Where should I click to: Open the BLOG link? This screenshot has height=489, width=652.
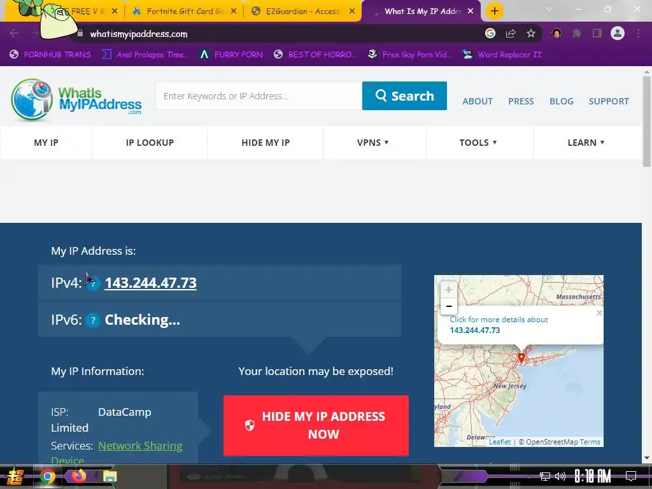click(562, 101)
